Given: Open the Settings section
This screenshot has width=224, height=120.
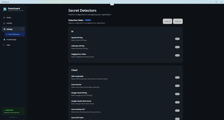Looking at the screenshot, I should coord(13,29).
